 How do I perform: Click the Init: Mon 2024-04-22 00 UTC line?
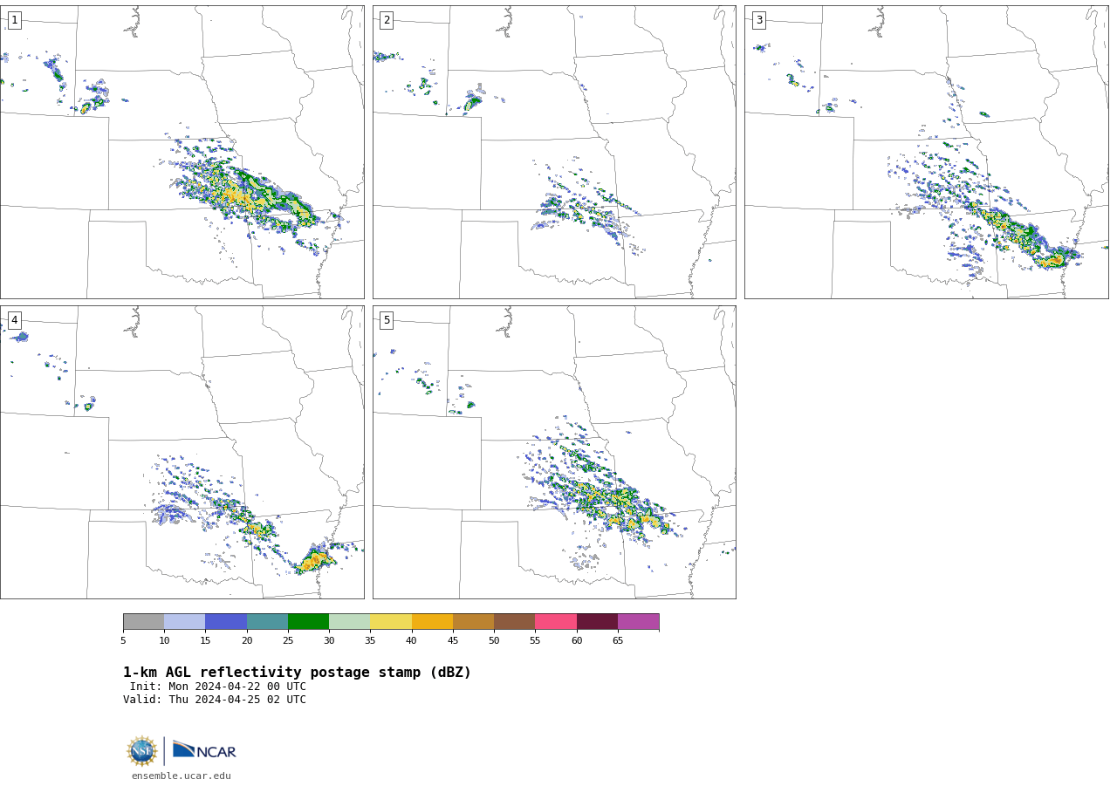tap(218, 687)
